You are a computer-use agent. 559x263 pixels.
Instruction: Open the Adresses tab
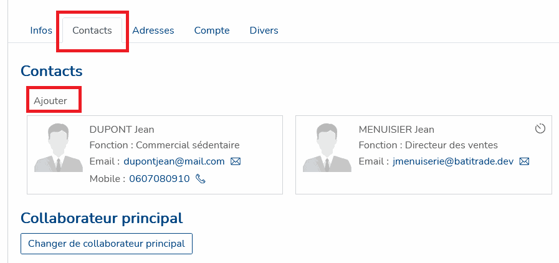(153, 31)
